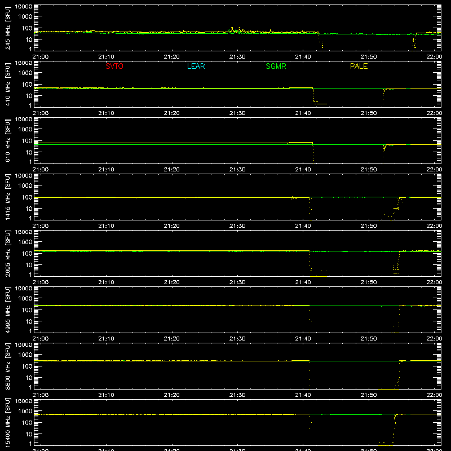Viewport: 451px width, 451px height.
Task: Click 21:50 time label of 2695 MHz panel
Action: click(369, 282)
